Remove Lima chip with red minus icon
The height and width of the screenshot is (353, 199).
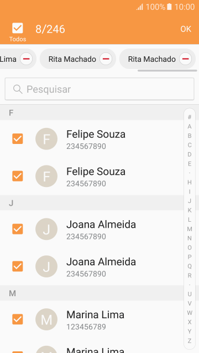tap(26, 59)
